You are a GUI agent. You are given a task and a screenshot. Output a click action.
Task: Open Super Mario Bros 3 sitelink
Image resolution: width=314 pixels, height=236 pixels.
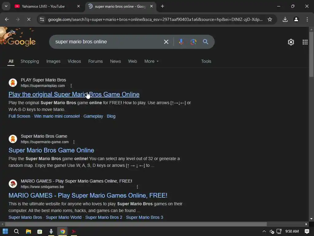point(145,217)
